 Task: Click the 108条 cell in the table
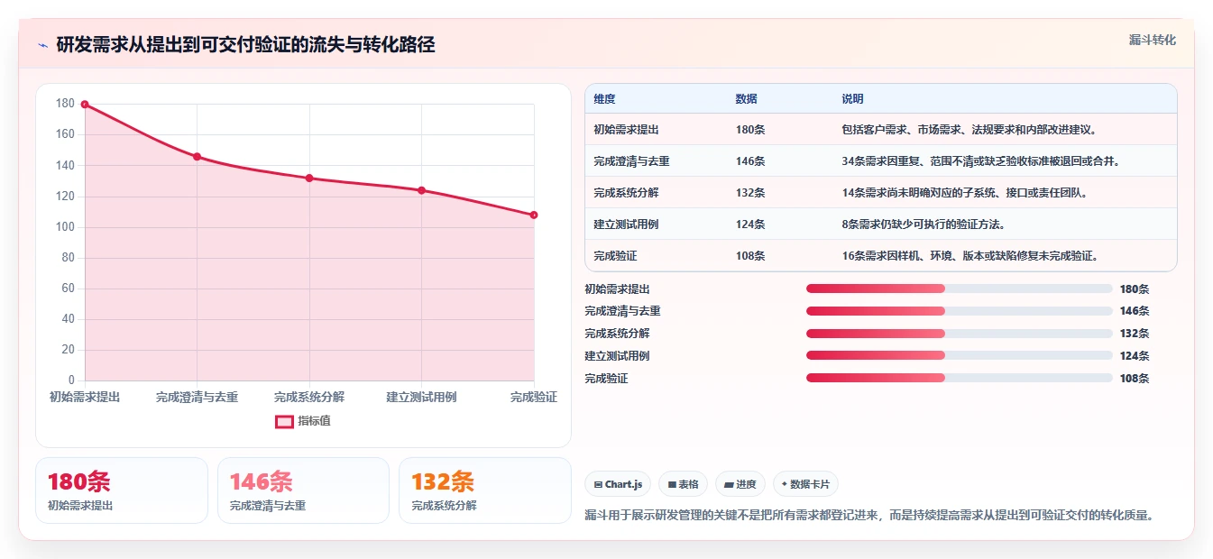click(750, 256)
